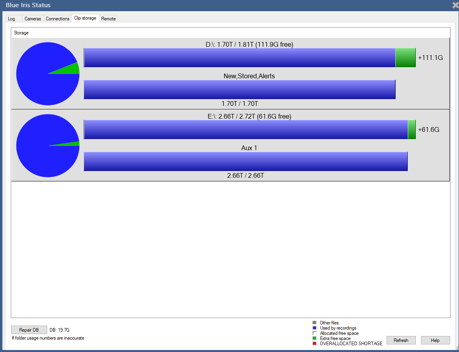
Task: Click the Refresh button
Action: [401, 340]
